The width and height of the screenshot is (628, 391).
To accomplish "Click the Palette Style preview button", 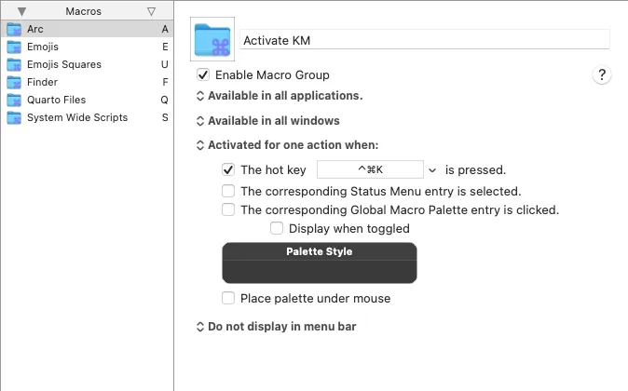I will click(320, 263).
